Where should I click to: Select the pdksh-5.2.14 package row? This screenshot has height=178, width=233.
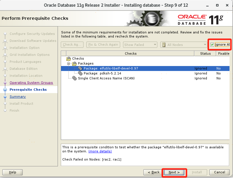point(102,73)
